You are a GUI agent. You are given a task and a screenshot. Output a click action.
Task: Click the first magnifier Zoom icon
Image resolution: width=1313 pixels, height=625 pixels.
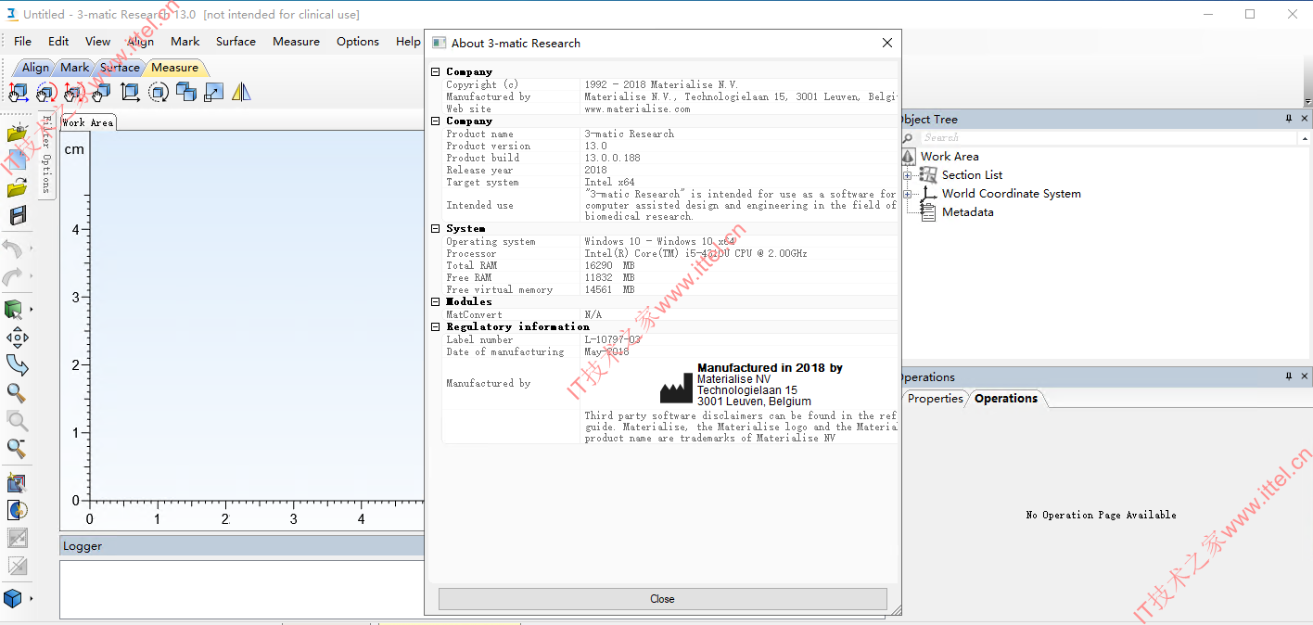point(17,393)
